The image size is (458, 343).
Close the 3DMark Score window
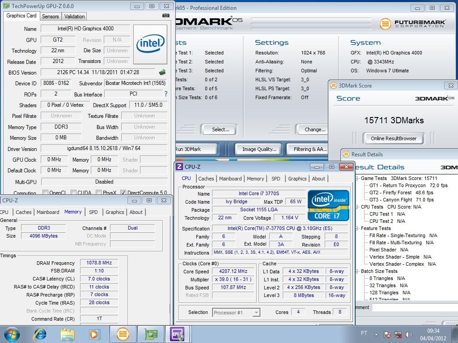tap(451, 85)
